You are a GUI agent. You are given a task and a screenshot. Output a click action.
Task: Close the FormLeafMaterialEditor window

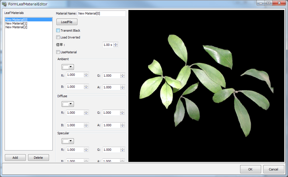click(279, 3)
